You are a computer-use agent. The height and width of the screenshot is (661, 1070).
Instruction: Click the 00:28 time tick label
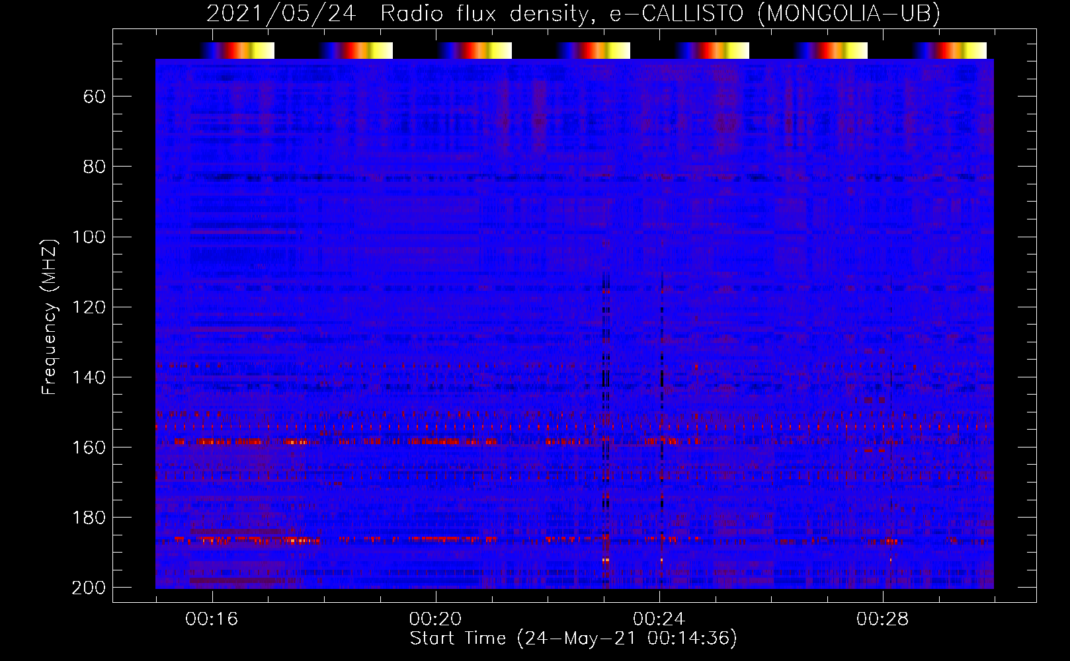[882, 619]
